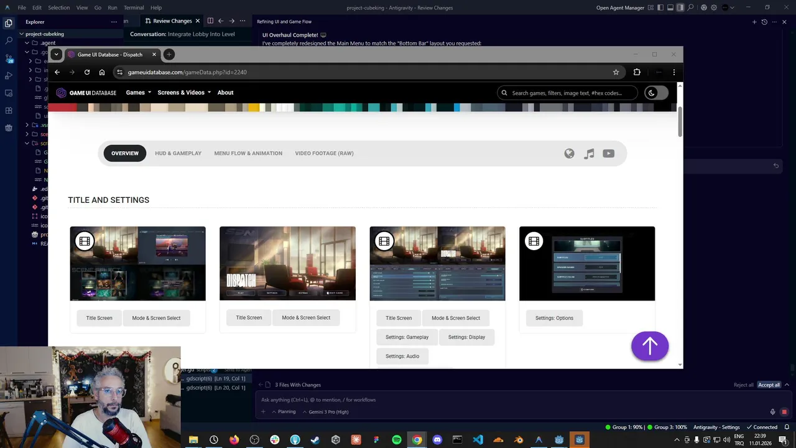Open the Explorer view icon in activity bar
This screenshot has height=448, width=796.
[x=9, y=23]
